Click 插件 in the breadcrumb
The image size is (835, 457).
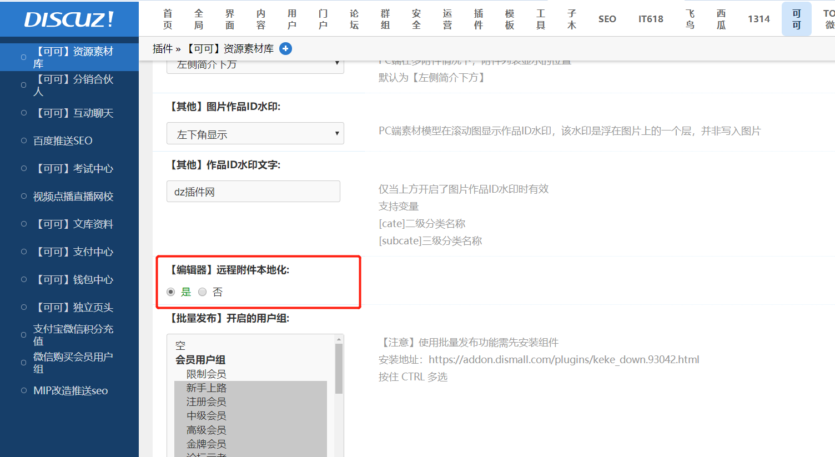click(163, 49)
